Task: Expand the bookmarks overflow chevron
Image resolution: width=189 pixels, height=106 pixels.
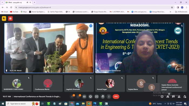Action: coord(170,12)
